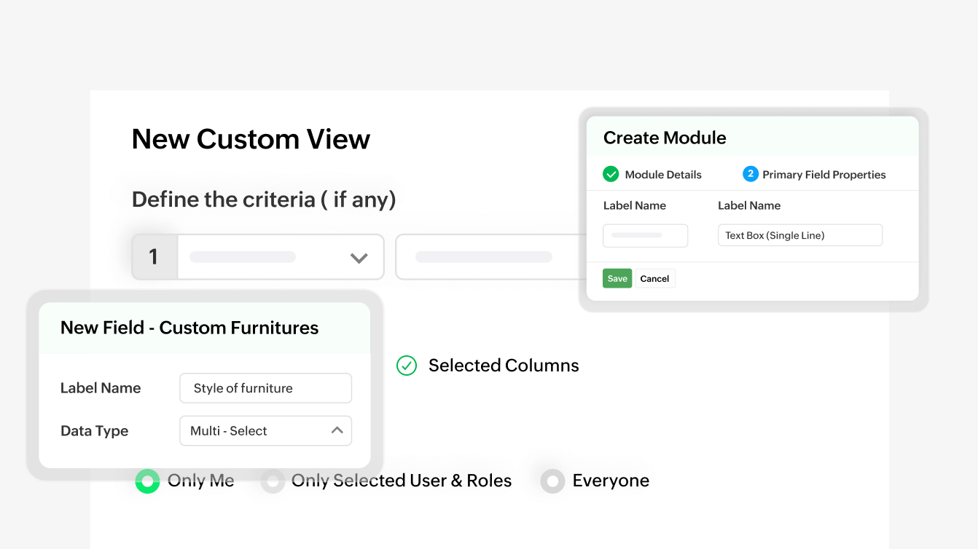978x549 pixels.
Task: Click the Style of furniture input field
Action: point(265,388)
